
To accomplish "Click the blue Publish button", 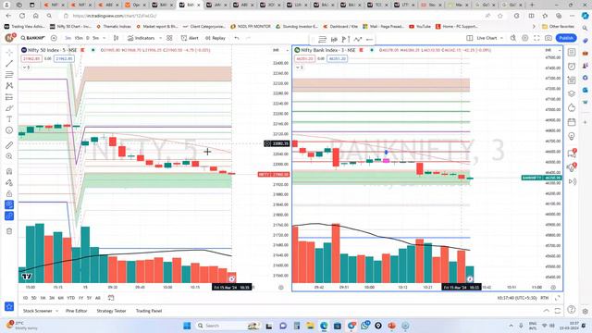I will click(x=566, y=38).
